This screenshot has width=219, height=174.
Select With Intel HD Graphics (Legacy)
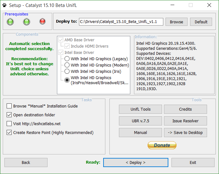(x=67, y=59)
